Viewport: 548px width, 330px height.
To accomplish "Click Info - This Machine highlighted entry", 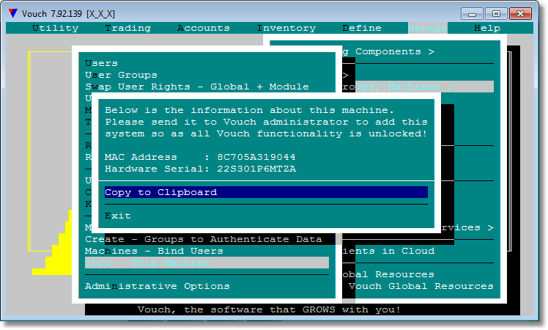I will [207, 263].
